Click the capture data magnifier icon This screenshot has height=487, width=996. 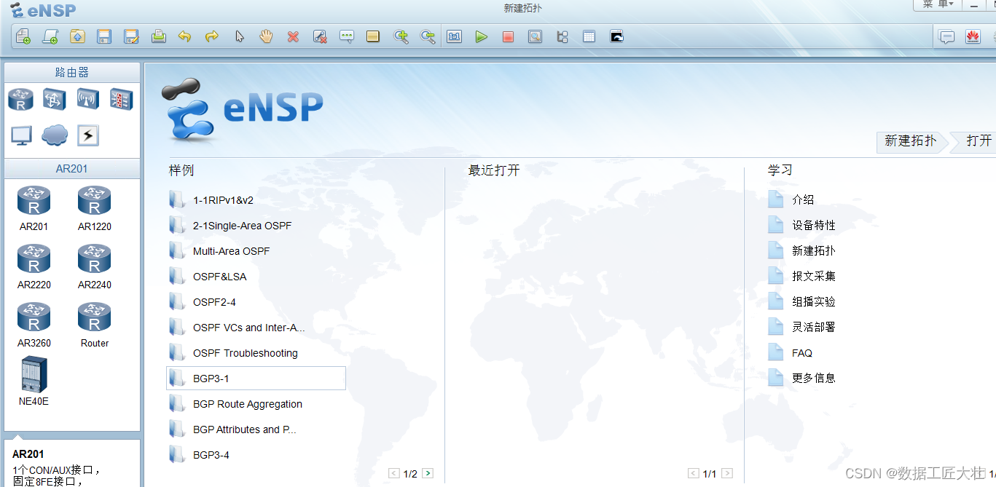(536, 36)
